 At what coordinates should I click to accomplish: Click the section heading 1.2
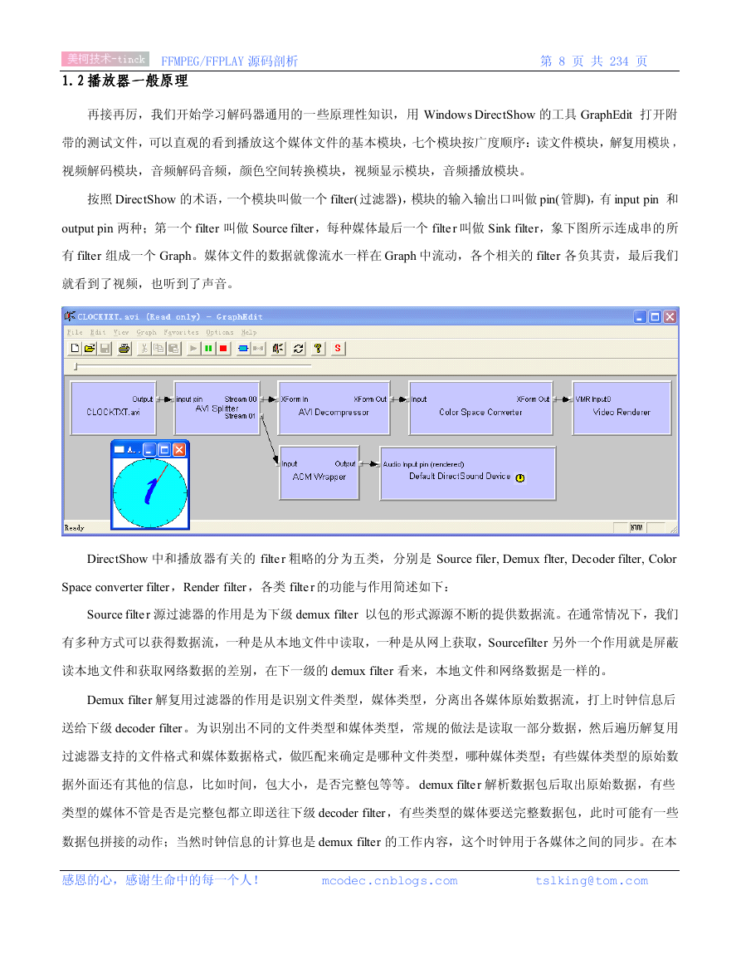pos(124,81)
